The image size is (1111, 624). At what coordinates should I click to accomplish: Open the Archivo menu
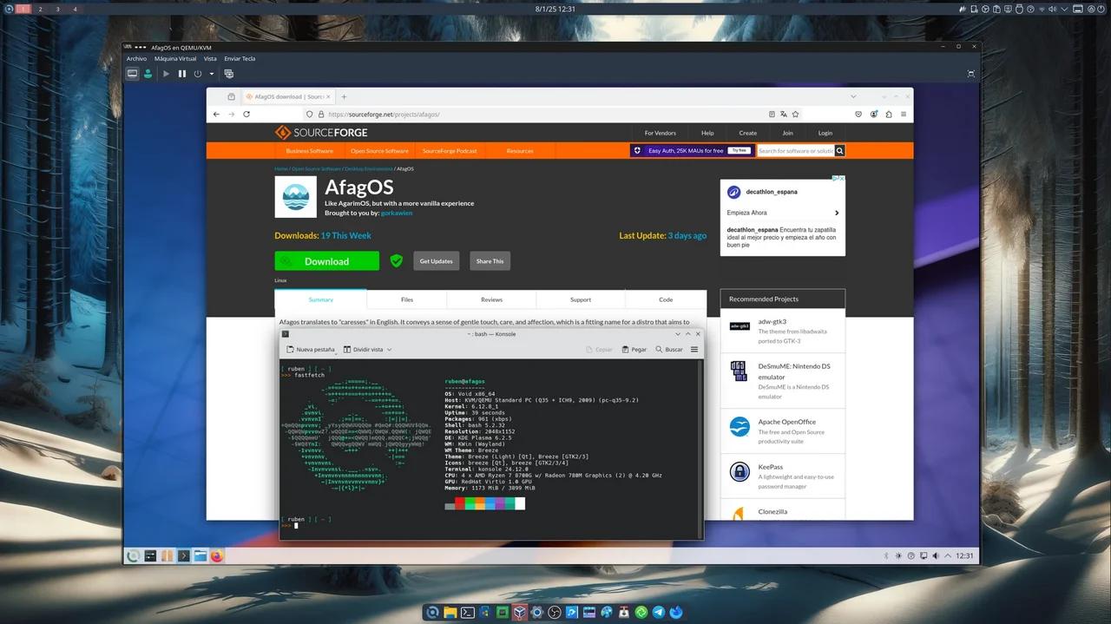point(136,59)
